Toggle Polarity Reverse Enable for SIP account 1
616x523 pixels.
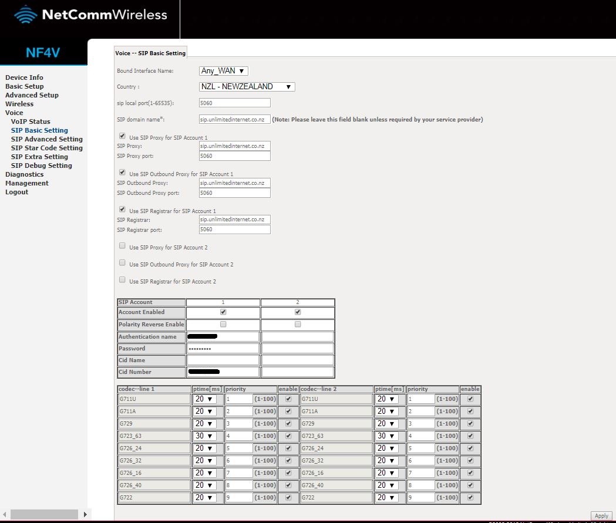[x=223, y=324]
